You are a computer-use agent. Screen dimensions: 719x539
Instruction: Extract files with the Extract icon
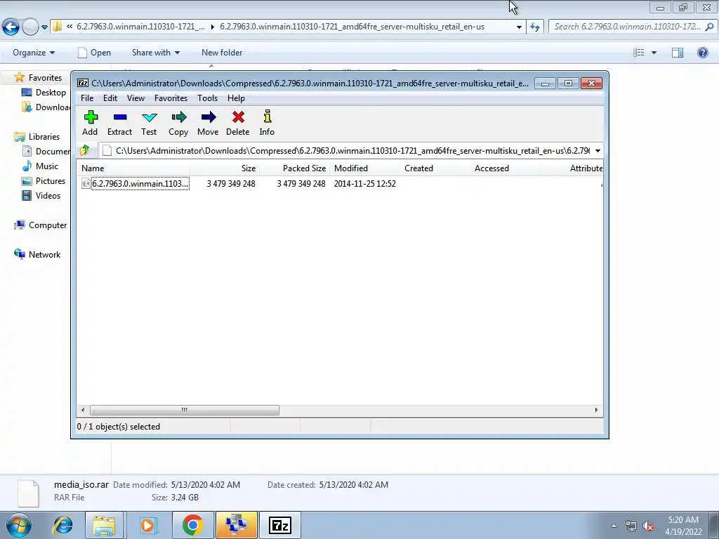coord(119,123)
